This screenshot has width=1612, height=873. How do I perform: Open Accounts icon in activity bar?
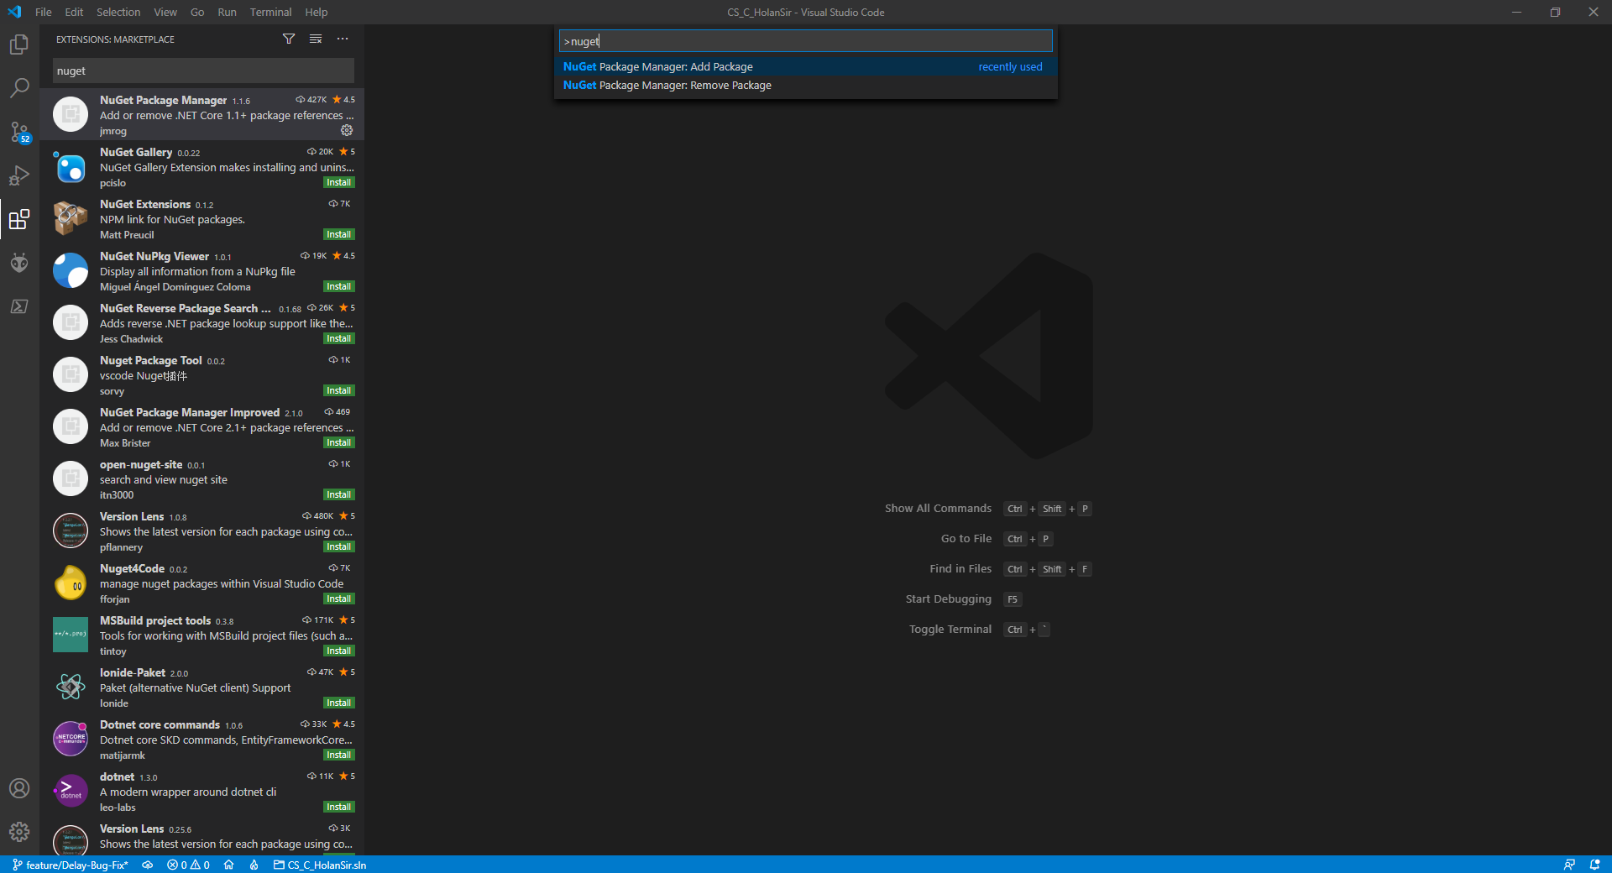19,788
